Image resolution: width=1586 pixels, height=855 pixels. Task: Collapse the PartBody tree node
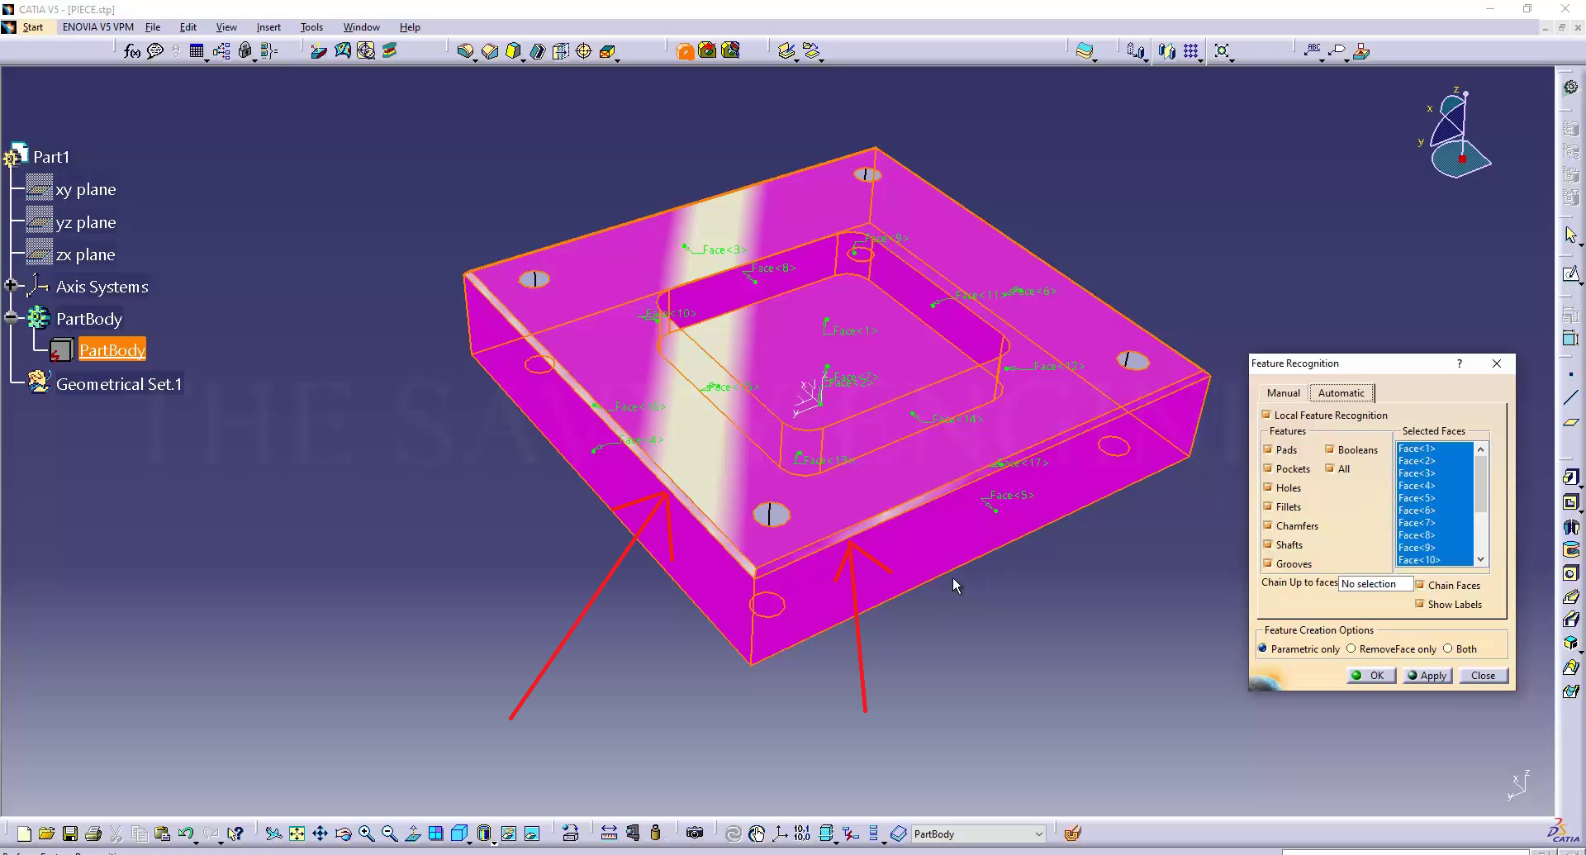click(11, 318)
